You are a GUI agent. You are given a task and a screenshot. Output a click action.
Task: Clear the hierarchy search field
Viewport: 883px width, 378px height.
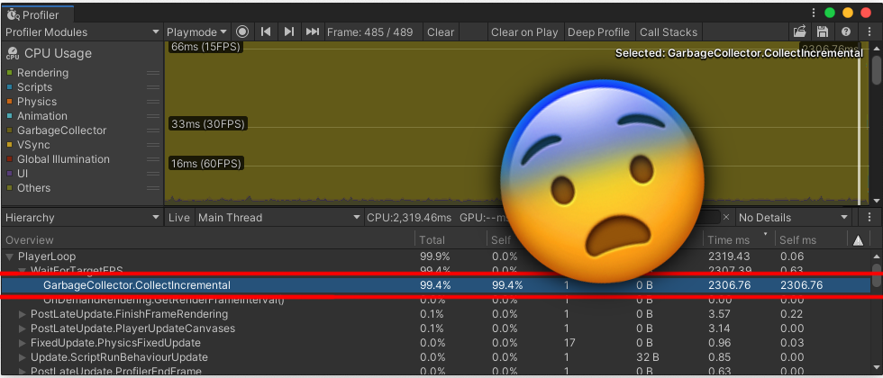click(726, 217)
